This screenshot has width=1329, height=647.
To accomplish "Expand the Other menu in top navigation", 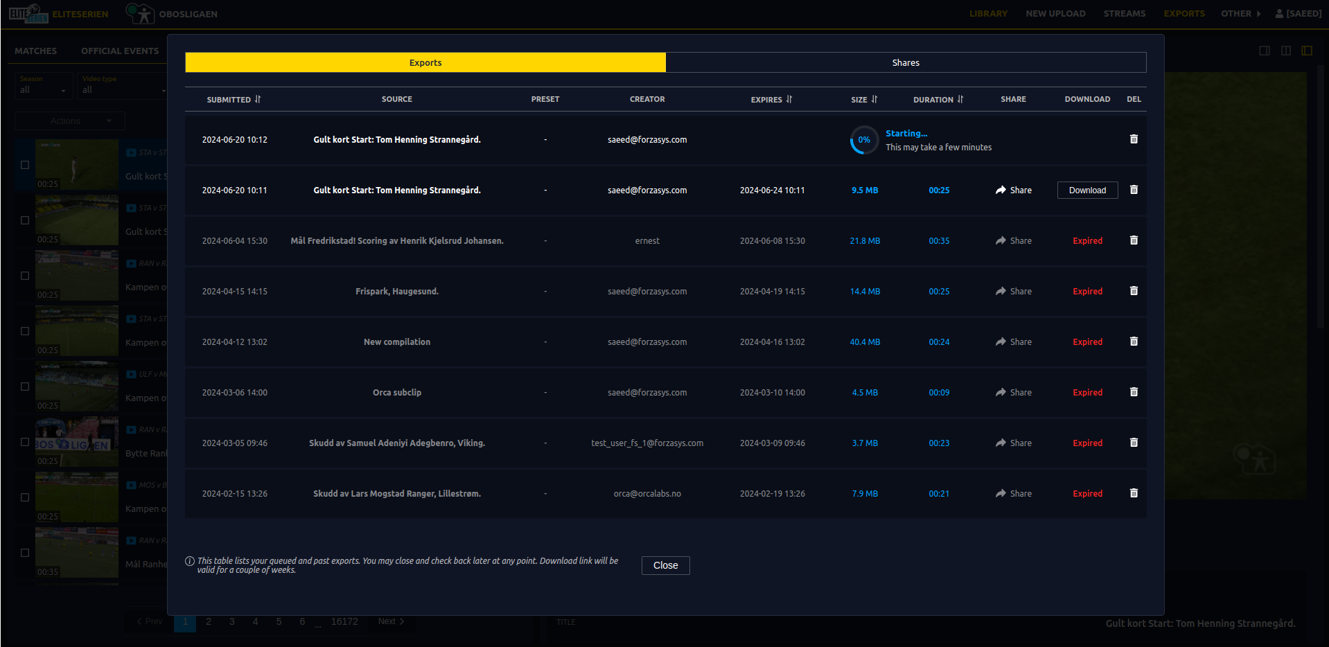I will coord(1240,14).
